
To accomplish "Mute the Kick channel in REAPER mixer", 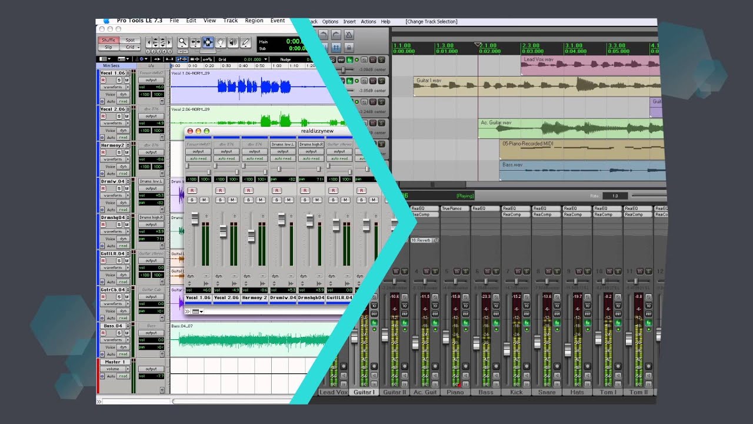I will coord(518,271).
